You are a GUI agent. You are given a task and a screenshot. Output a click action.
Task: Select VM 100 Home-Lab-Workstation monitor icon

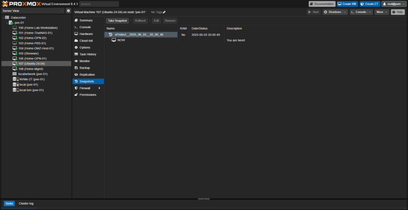point(15,28)
